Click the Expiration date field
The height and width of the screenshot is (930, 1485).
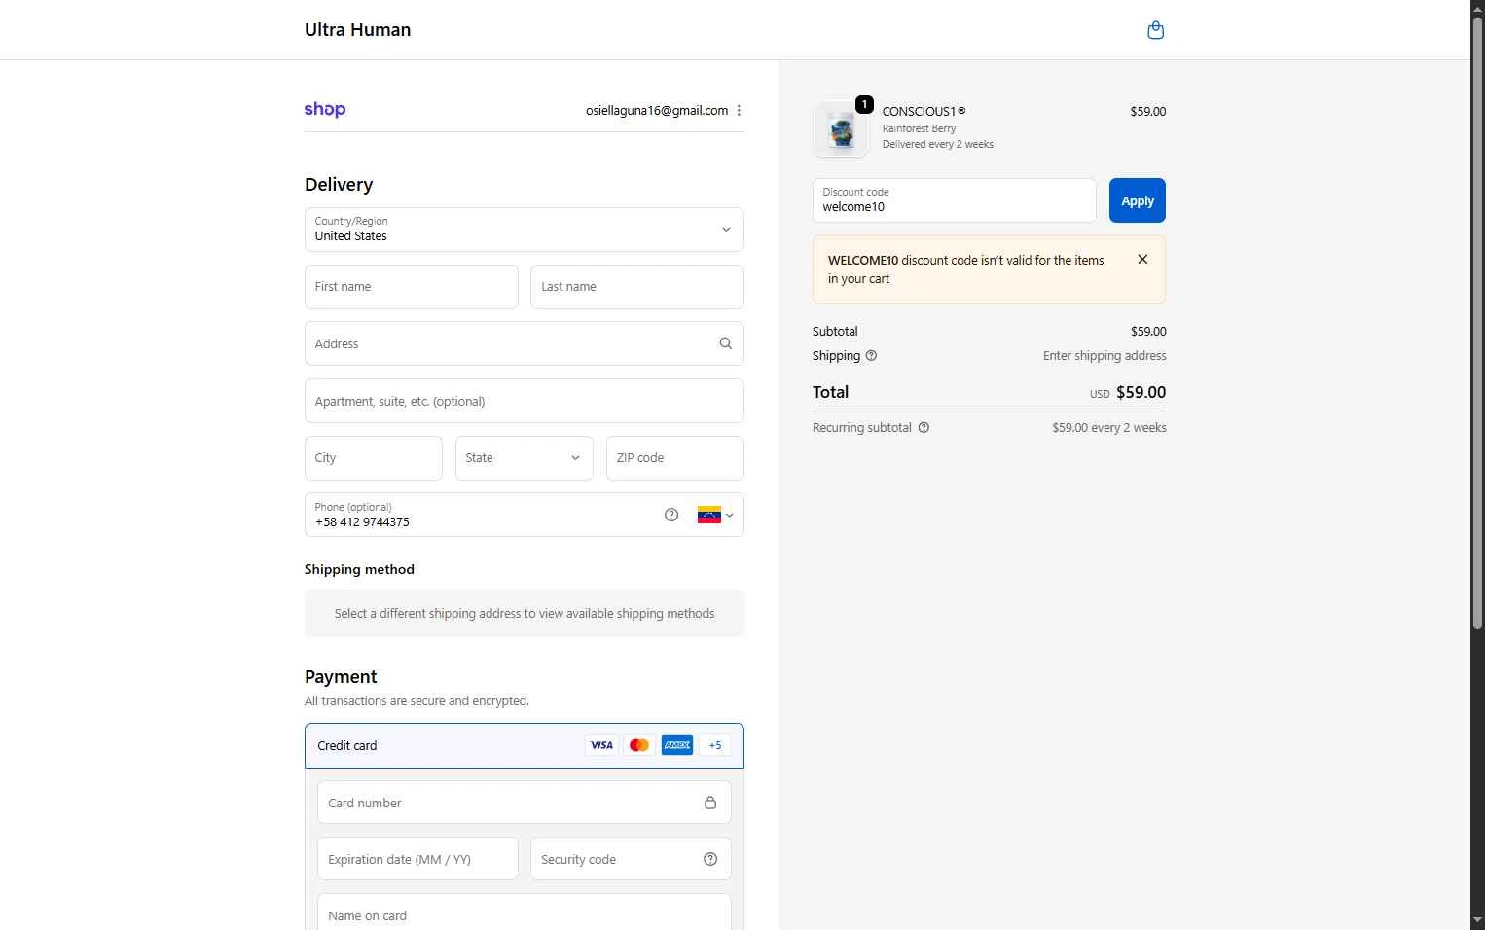[x=417, y=859]
